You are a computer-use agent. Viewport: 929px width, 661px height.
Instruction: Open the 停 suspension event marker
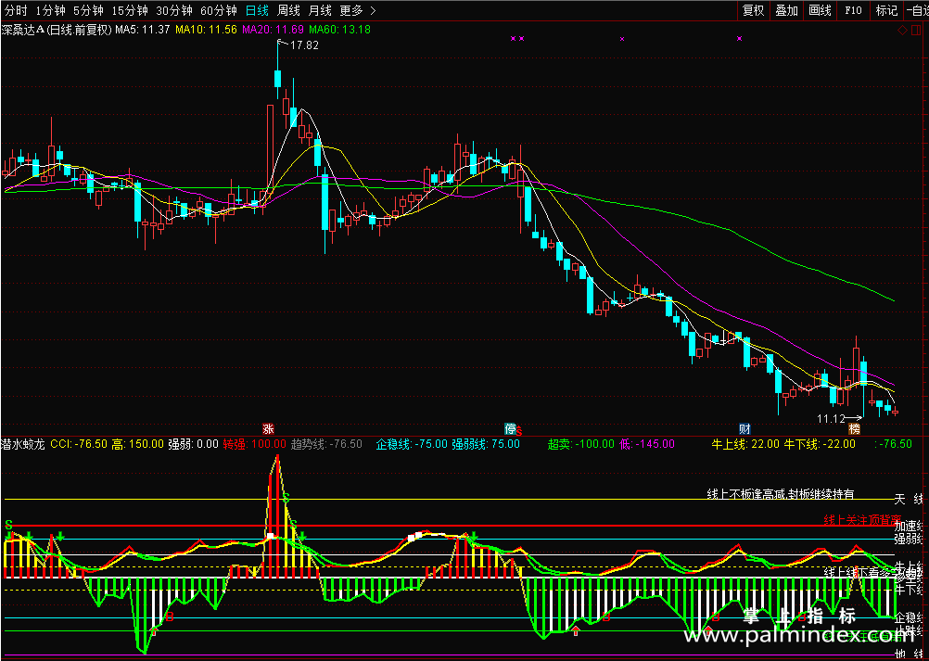510,428
